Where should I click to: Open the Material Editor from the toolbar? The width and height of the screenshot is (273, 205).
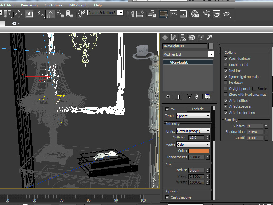tap(195, 14)
